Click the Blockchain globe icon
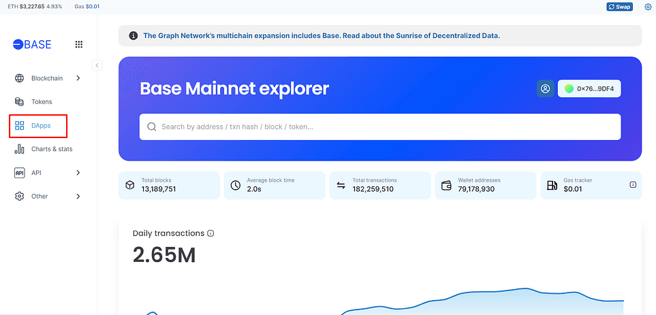Viewport: 656px width, 315px height. [19, 78]
